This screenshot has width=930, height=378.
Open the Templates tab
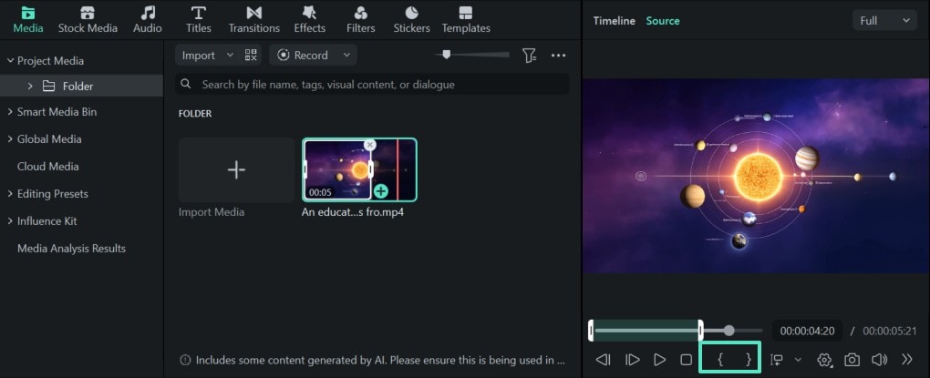(466, 19)
